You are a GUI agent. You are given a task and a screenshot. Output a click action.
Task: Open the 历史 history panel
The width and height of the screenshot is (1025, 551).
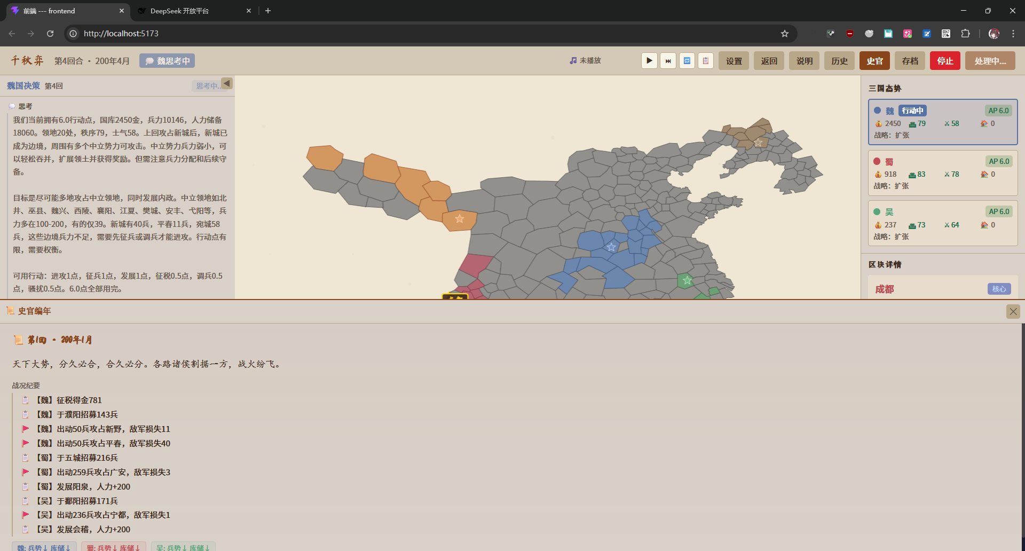[839, 61]
